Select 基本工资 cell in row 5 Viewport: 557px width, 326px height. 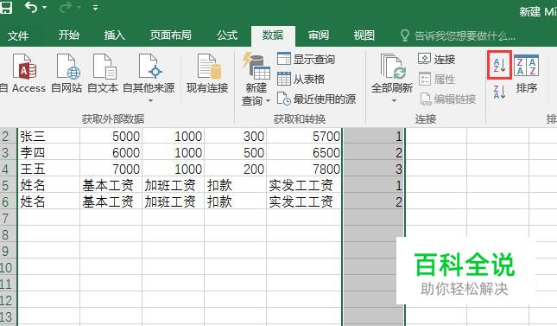111,185
